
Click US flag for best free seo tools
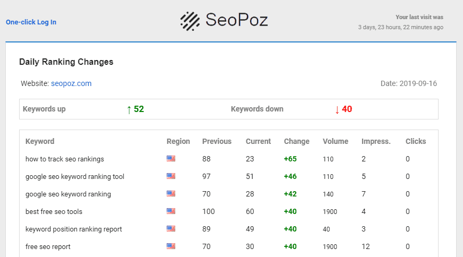tap(171, 211)
